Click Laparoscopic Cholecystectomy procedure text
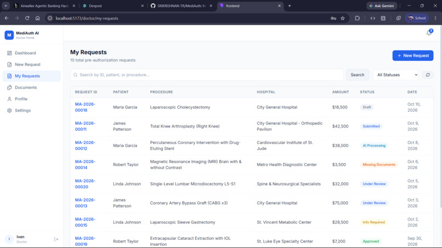442x248 pixels. pyautogui.click(x=180, y=107)
